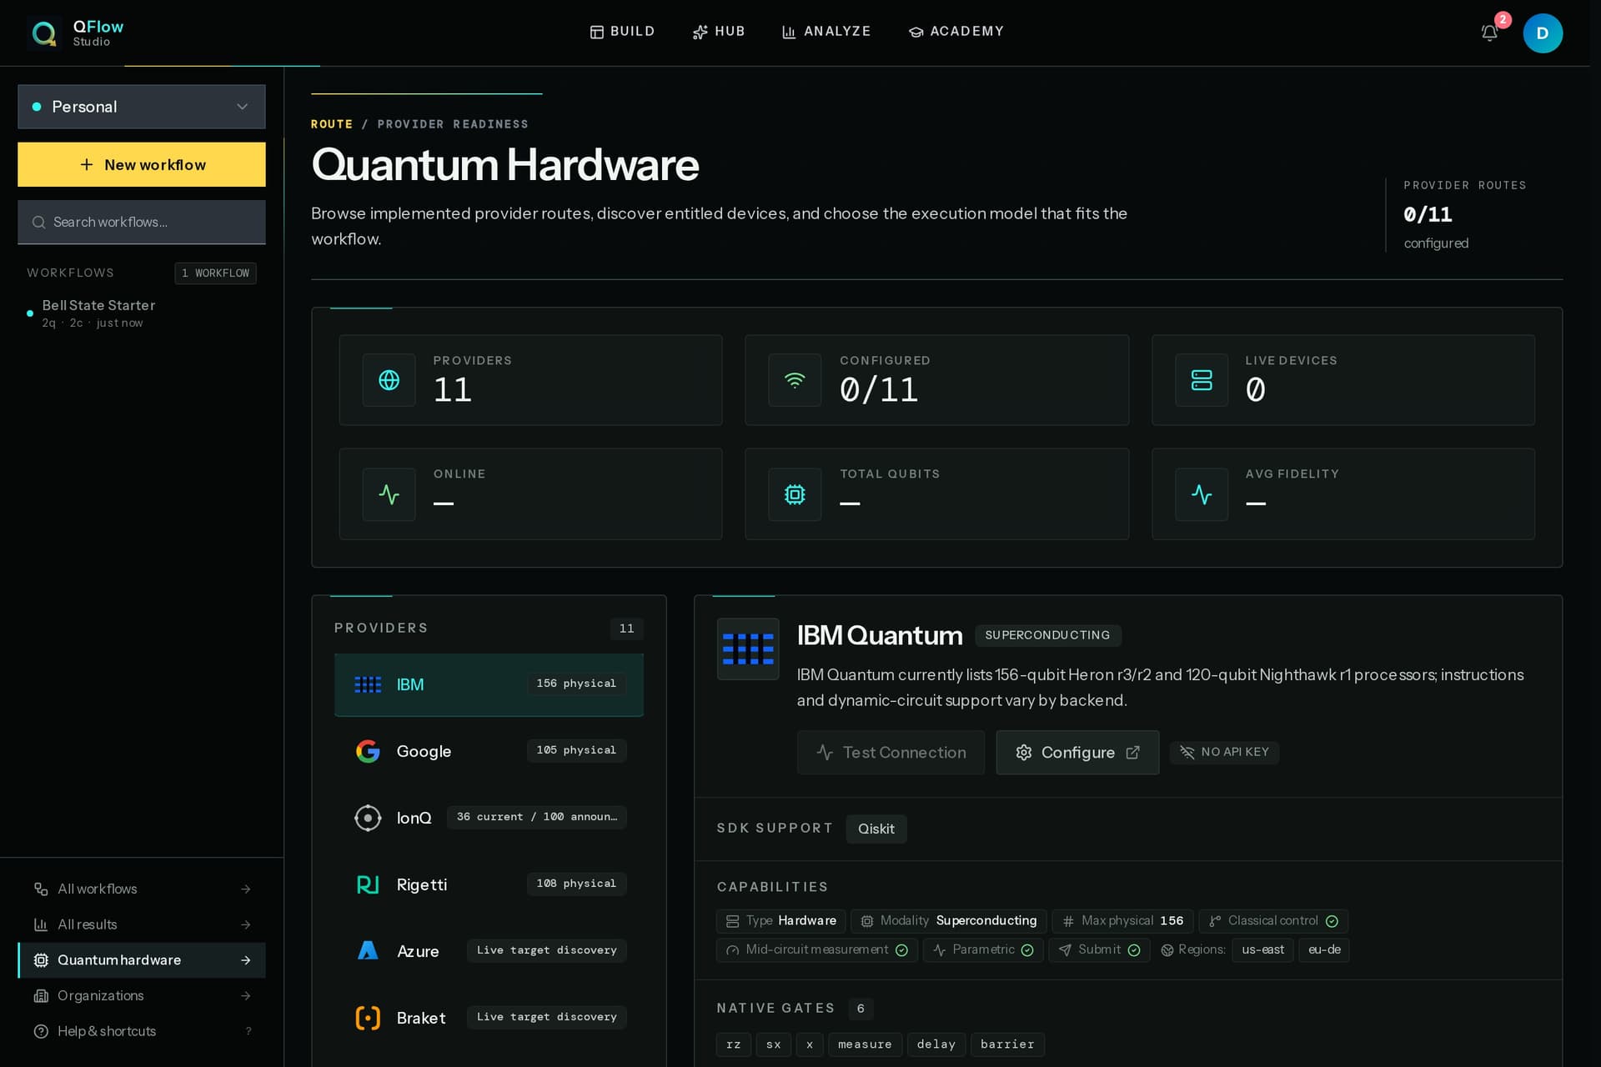Open the ACADEMY menu
This screenshot has height=1067, width=1601.
pyautogui.click(x=956, y=32)
